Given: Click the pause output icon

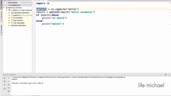Looking at the screenshot, I should (5, 85).
